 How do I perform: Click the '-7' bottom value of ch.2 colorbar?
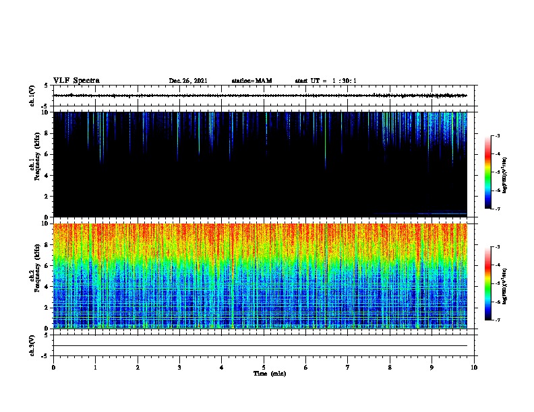(x=497, y=320)
